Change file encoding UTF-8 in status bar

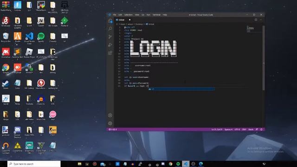click(237, 129)
